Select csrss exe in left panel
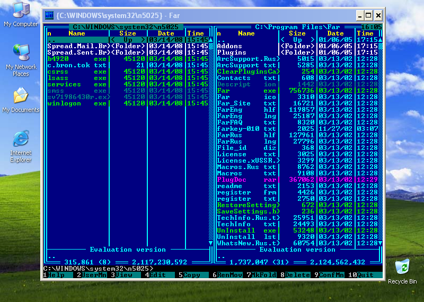 pyautogui.click(x=128, y=72)
